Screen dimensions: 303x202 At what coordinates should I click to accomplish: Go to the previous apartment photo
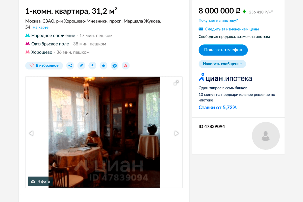31,133
